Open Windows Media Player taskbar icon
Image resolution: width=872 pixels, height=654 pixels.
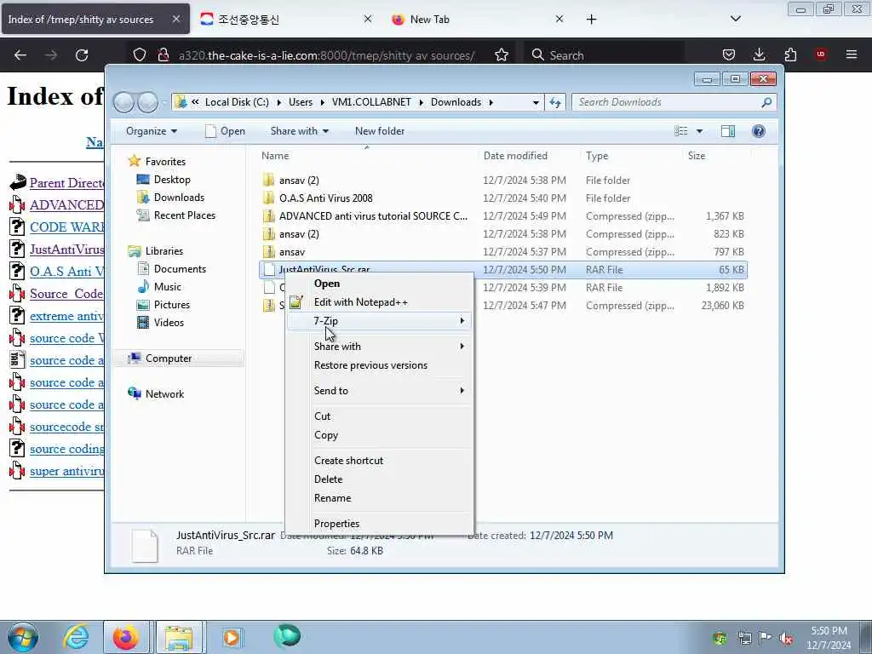pos(232,637)
